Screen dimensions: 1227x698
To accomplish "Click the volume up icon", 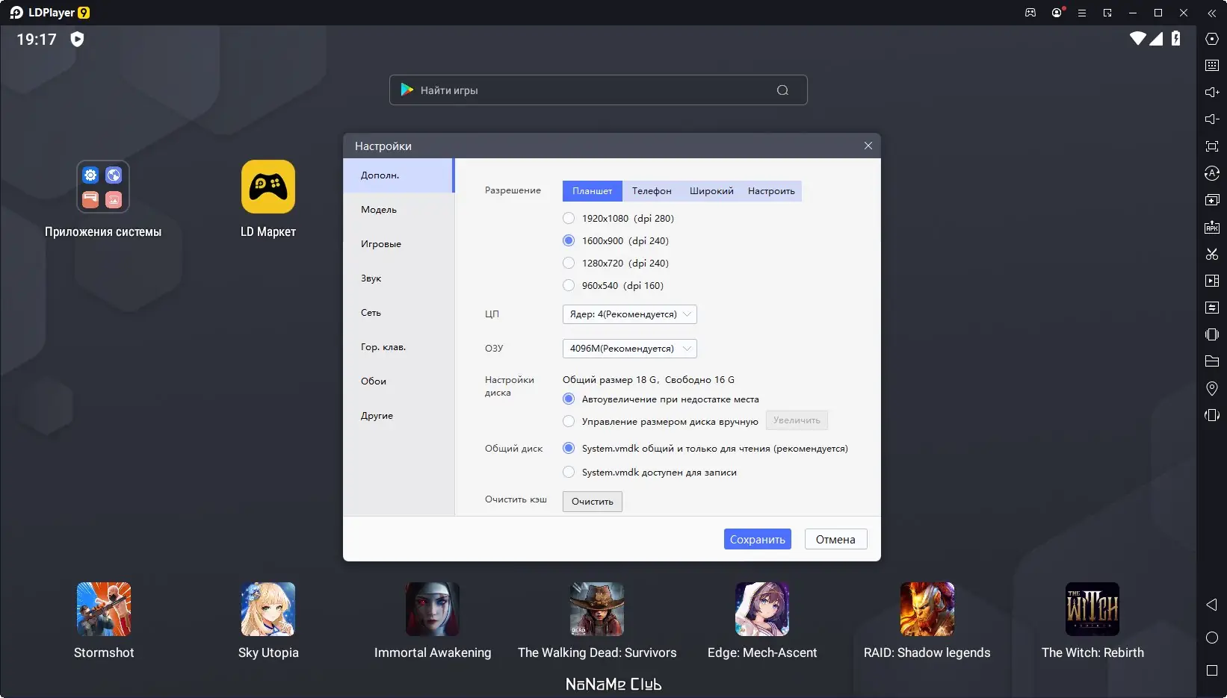I will (1212, 93).
